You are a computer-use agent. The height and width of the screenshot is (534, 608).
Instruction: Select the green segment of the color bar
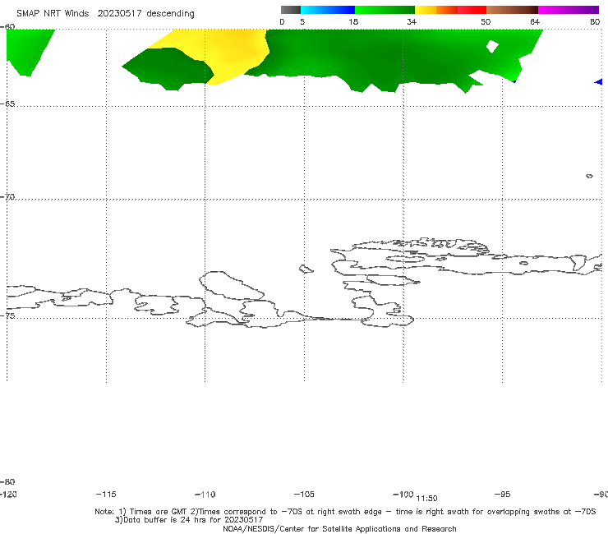pos(385,10)
